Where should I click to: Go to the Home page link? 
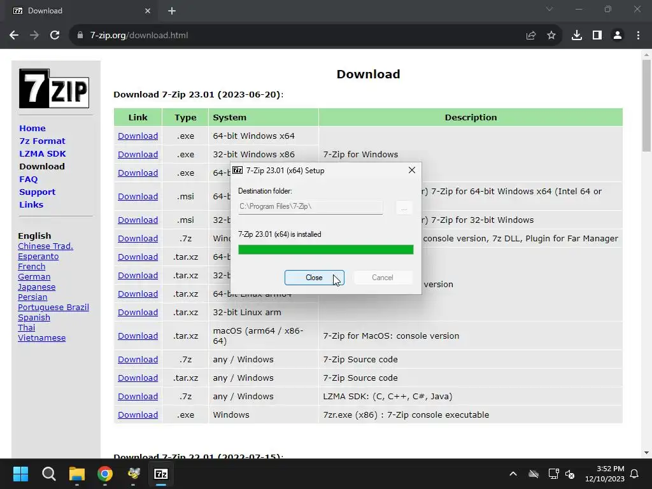pos(32,128)
